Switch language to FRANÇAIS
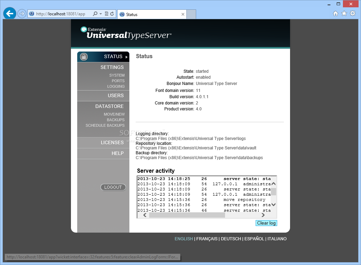Viewport: 361px width, 265px height. point(207,239)
